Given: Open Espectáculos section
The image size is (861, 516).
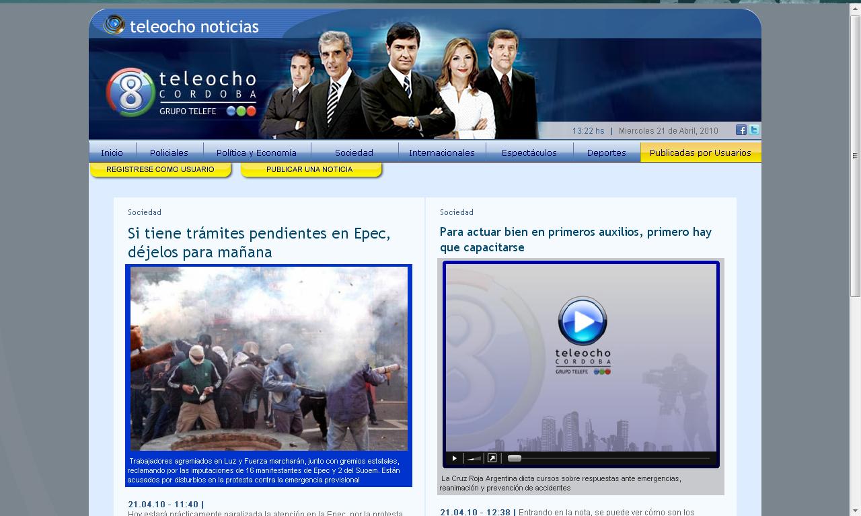Looking at the screenshot, I should 529,153.
